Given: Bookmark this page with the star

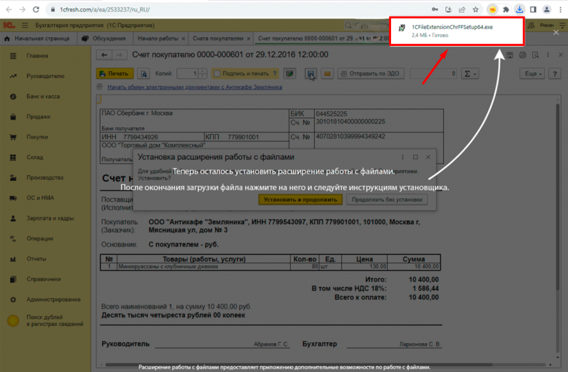Looking at the screenshot, I should (475, 10).
